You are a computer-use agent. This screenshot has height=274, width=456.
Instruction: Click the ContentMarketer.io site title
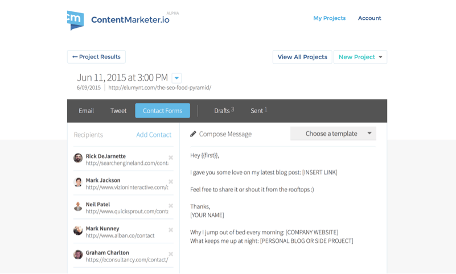130,20
